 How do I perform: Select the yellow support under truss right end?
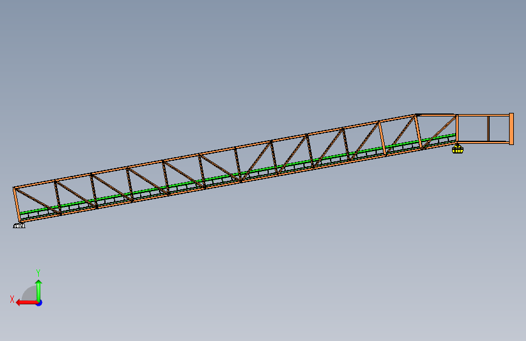(457, 149)
